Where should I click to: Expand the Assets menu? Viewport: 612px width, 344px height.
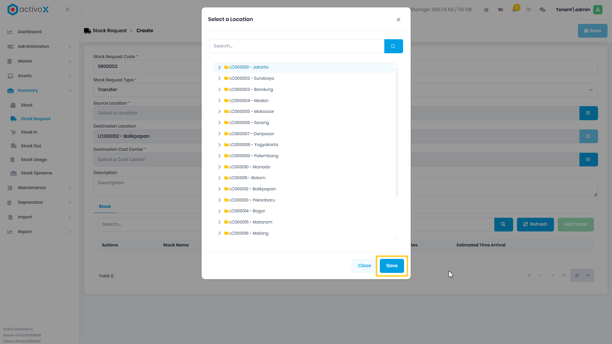tap(39, 76)
